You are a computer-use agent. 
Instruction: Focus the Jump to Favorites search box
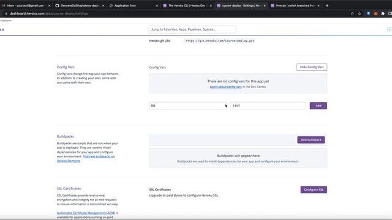pyautogui.click(x=192, y=29)
